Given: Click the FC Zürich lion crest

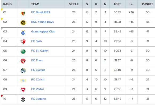Looking at the screenshot, I should point(23,80).
